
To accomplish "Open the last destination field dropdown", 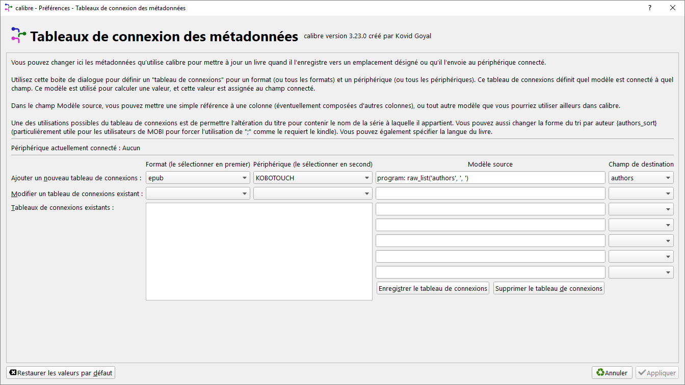I will click(x=641, y=272).
